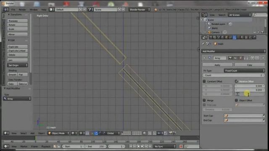Screen dimensions: 269x151
Task: Click the Translate button
Action: point(17,21)
